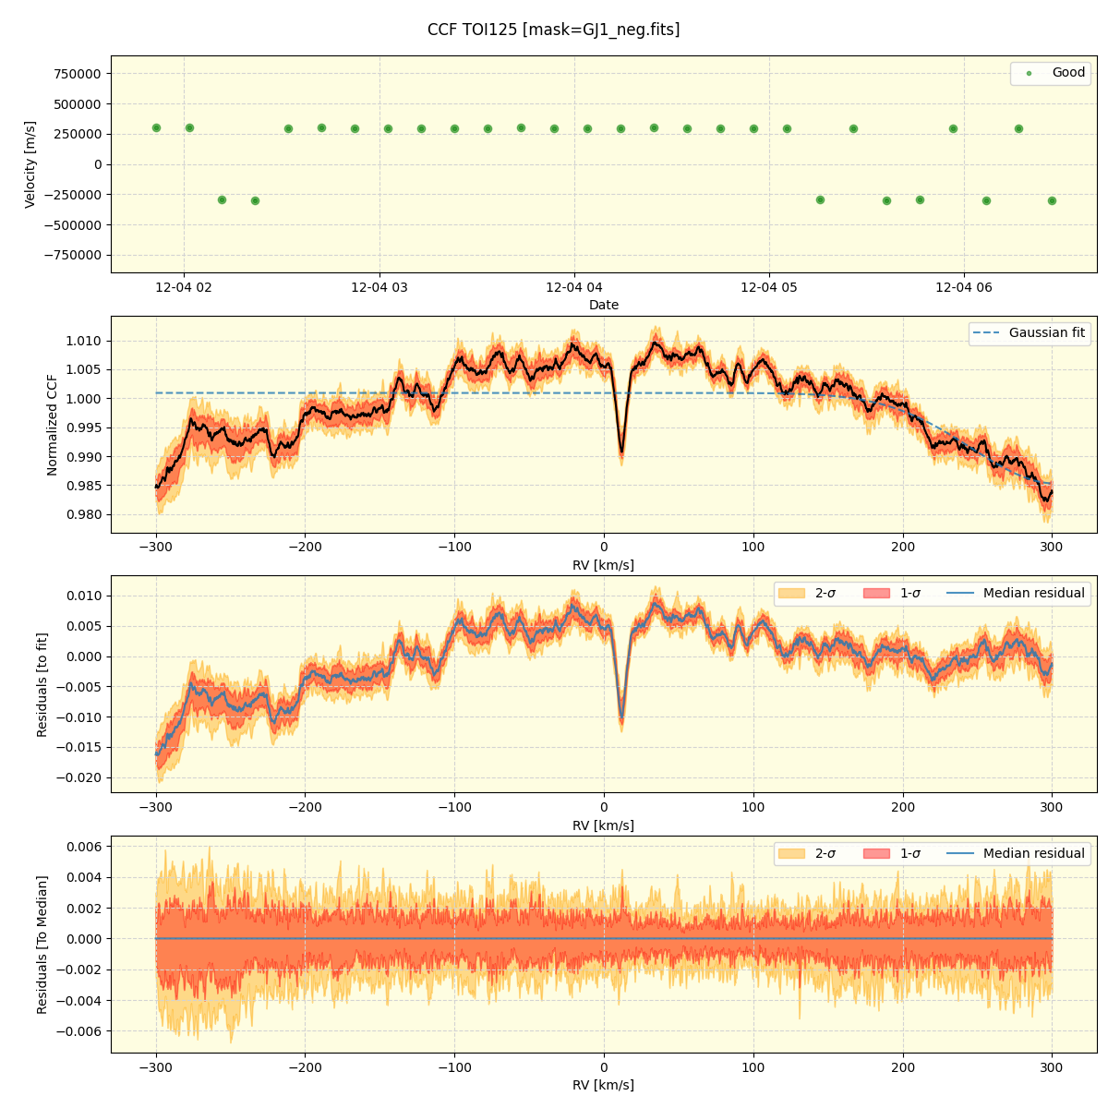Click the 'Residuals [to fit]' axis label

click(x=42, y=684)
